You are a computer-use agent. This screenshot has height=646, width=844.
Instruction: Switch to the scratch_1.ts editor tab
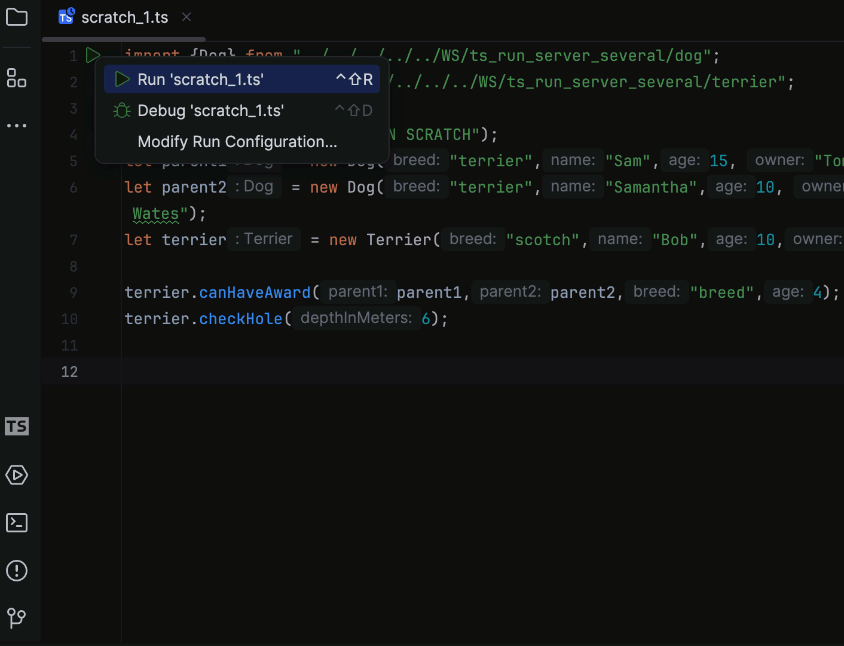click(x=124, y=17)
